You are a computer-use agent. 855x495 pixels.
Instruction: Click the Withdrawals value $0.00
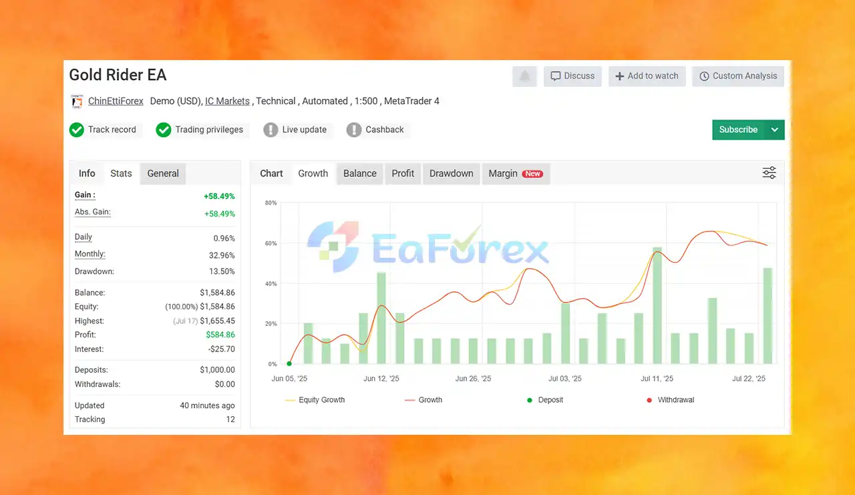pos(225,384)
